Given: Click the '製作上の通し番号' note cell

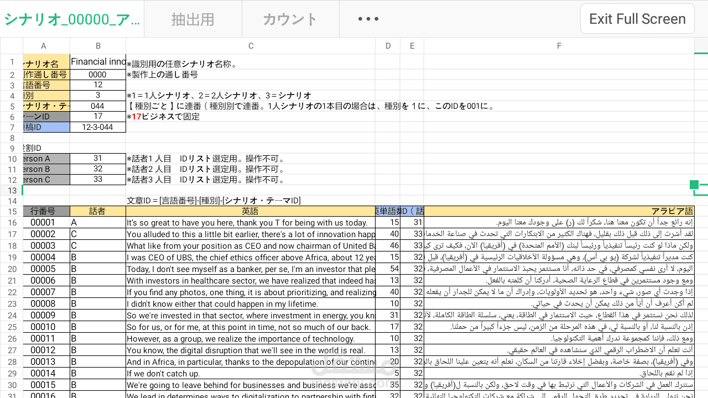Looking at the screenshot, I should coord(251,75).
